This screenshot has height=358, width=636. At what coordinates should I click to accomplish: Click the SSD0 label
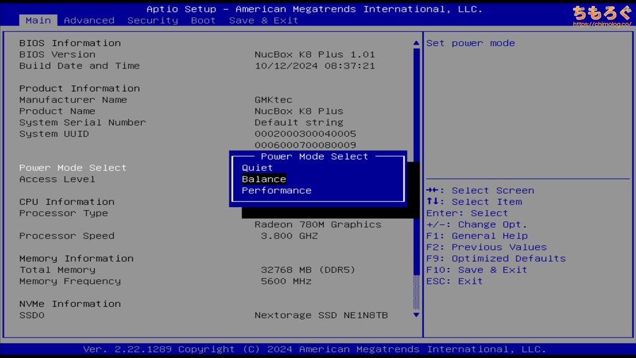point(32,315)
